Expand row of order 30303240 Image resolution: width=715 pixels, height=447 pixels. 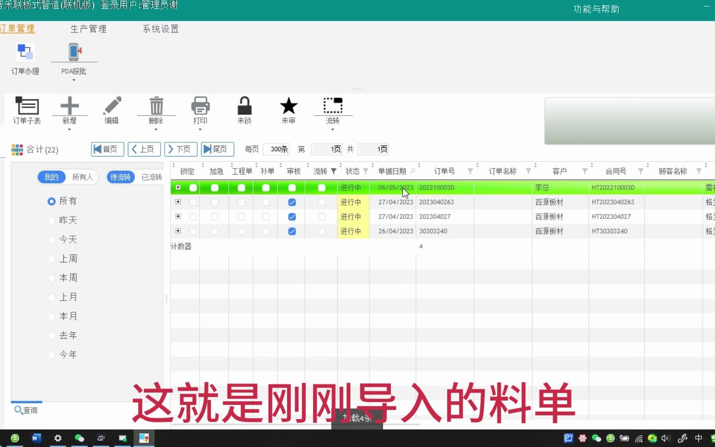[x=178, y=231]
